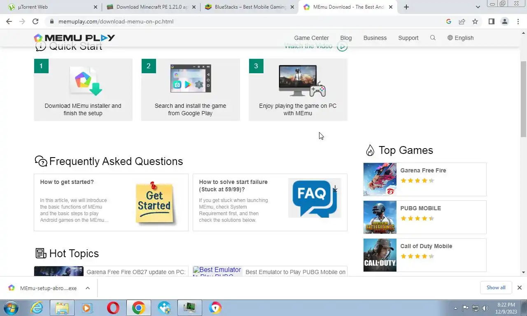Viewport: 527px width, 316px height.
Task: Click the Google Play emulator window icon
Action: point(191,78)
